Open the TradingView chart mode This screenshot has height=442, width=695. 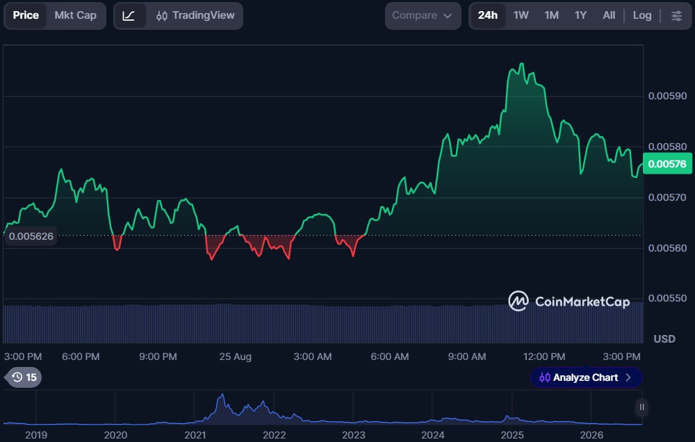pyautogui.click(x=195, y=15)
